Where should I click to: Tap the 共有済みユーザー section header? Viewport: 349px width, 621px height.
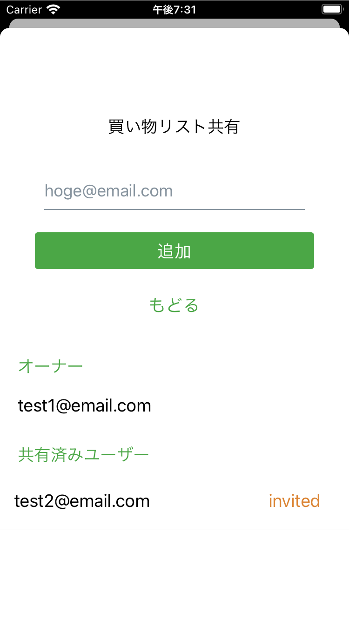[84, 454]
